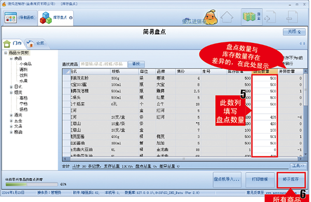Sort by the 差异数量 column header
Image resolution: width=311 pixels, height=202 pixels.
tap(290, 71)
